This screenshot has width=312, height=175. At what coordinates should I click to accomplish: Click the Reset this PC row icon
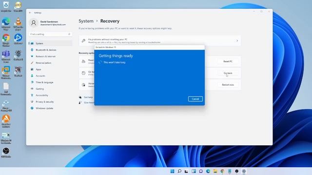point(83,61)
